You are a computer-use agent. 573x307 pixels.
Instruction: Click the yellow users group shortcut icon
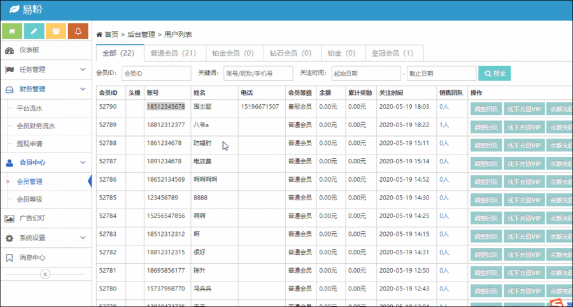click(56, 31)
